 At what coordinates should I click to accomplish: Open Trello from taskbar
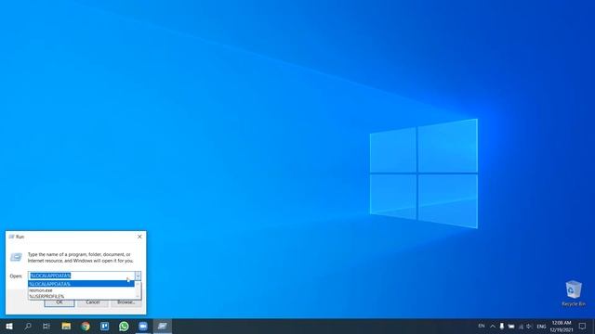[x=104, y=326]
